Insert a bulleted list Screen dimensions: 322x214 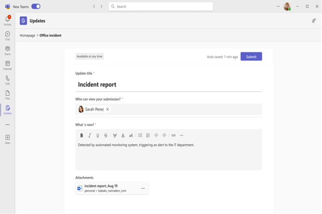140,135
